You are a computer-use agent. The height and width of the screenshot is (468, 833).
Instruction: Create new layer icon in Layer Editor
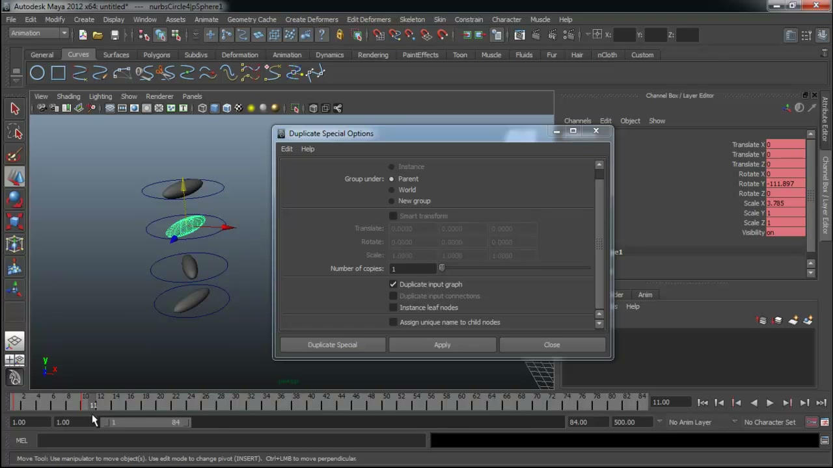pos(793,320)
